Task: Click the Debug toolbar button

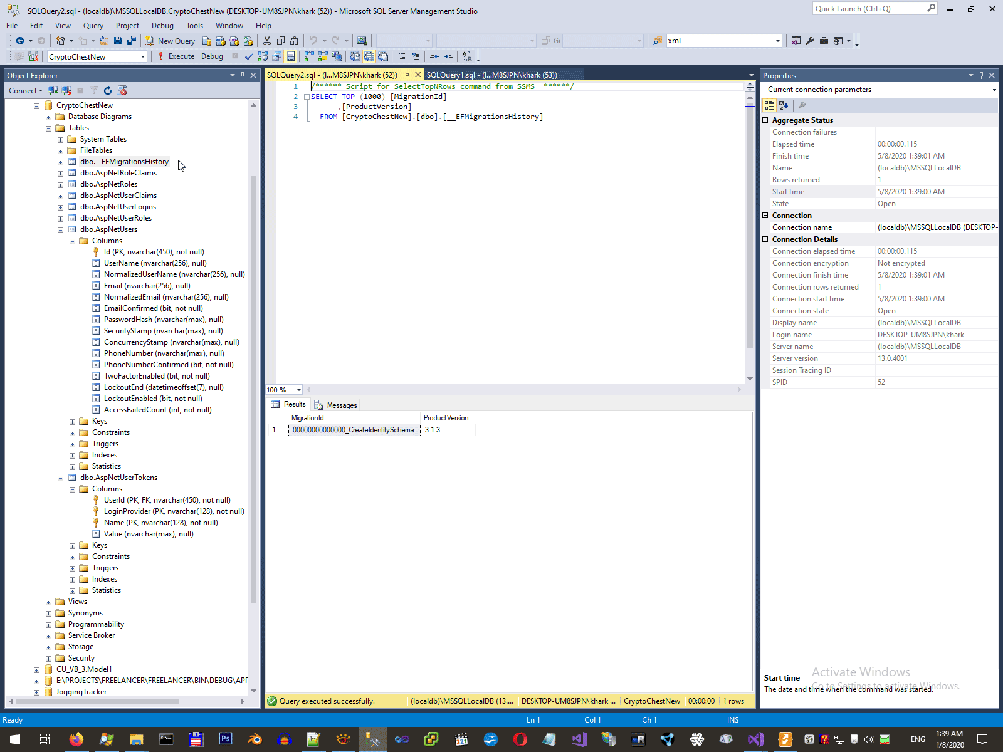Action: 212,56
